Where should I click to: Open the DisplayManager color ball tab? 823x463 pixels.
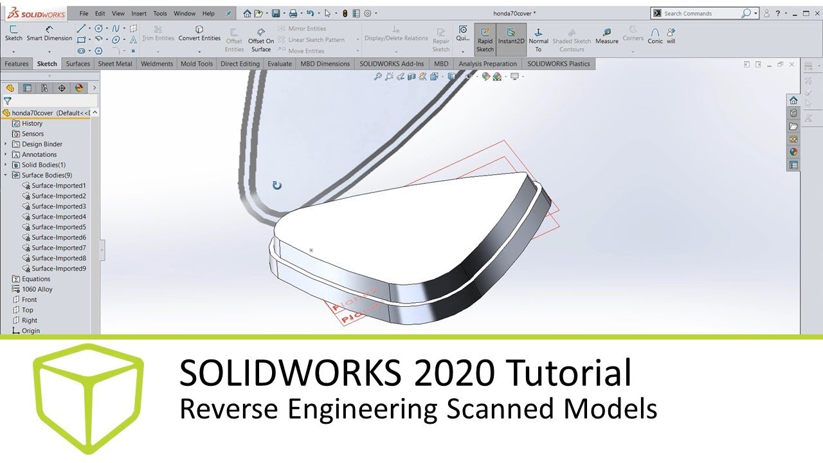click(x=79, y=88)
